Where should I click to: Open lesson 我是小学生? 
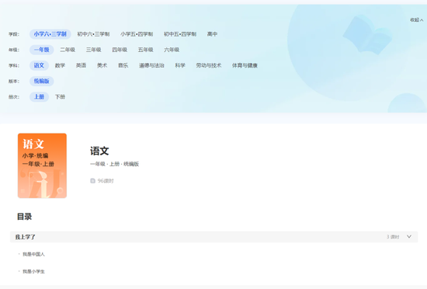pyautogui.click(x=33, y=271)
